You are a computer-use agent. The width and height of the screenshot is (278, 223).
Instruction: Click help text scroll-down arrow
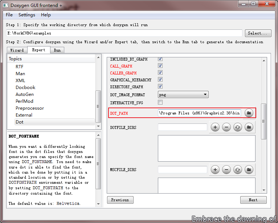pyautogui.click(x=98, y=204)
